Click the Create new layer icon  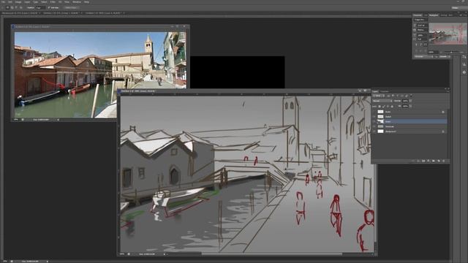(439, 161)
